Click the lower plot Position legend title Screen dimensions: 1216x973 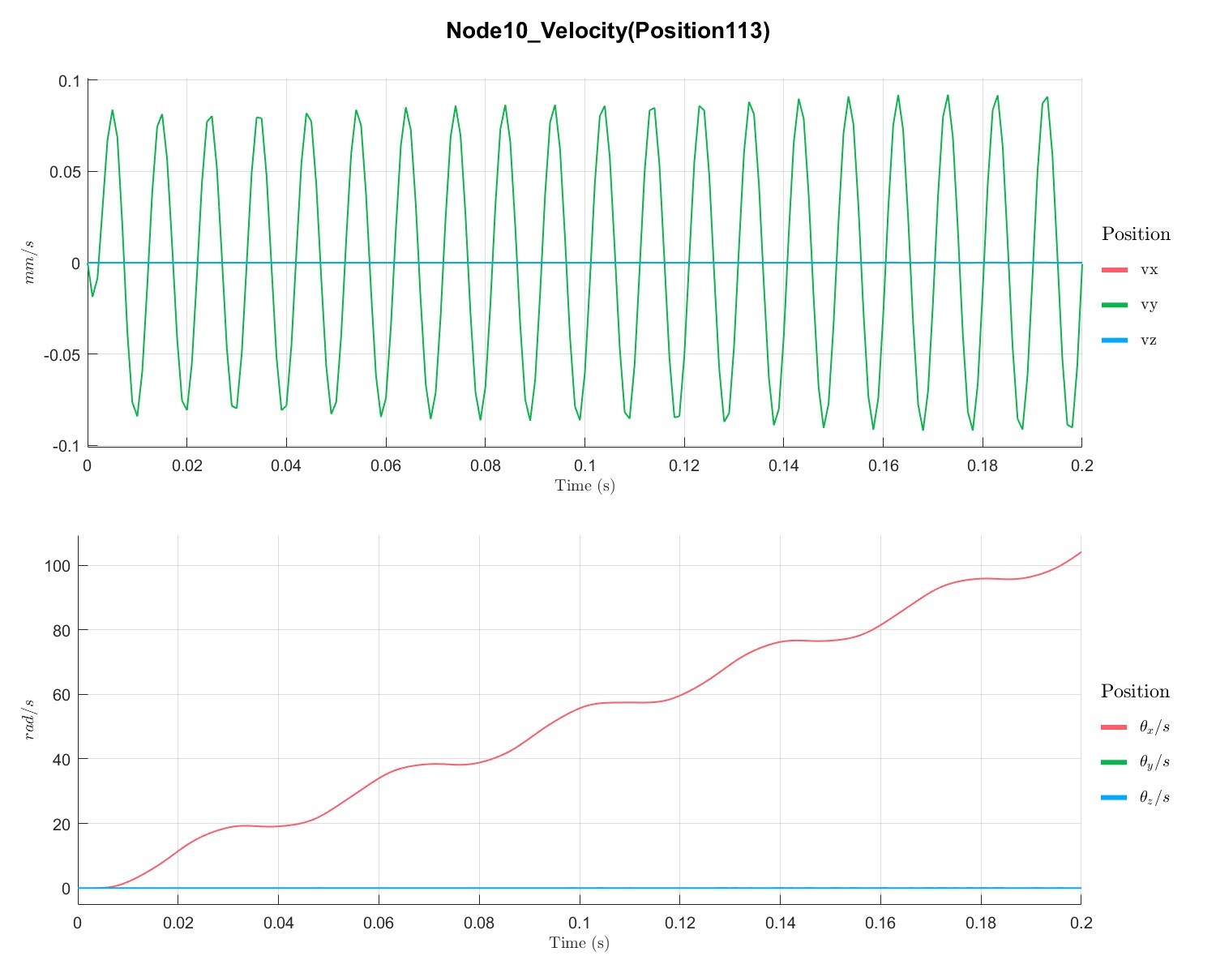coord(1135,692)
